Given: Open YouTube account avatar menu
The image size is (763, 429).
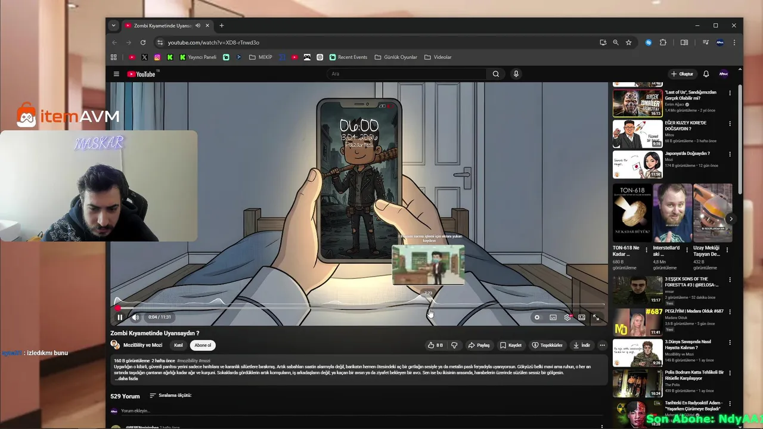Looking at the screenshot, I should tap(724, 74).
